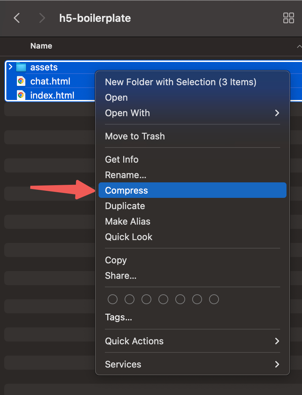The height and width of the screenshot is (395, 302).
Task: Toggle sort order chevron in Name column
Action: tap(298, 46)
